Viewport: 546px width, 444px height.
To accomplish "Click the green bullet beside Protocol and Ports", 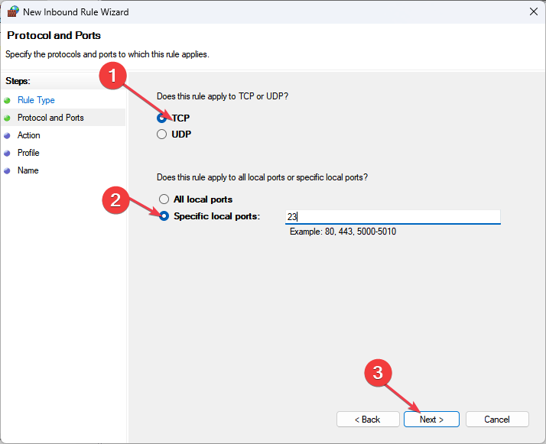I will (x=7, y=118).
